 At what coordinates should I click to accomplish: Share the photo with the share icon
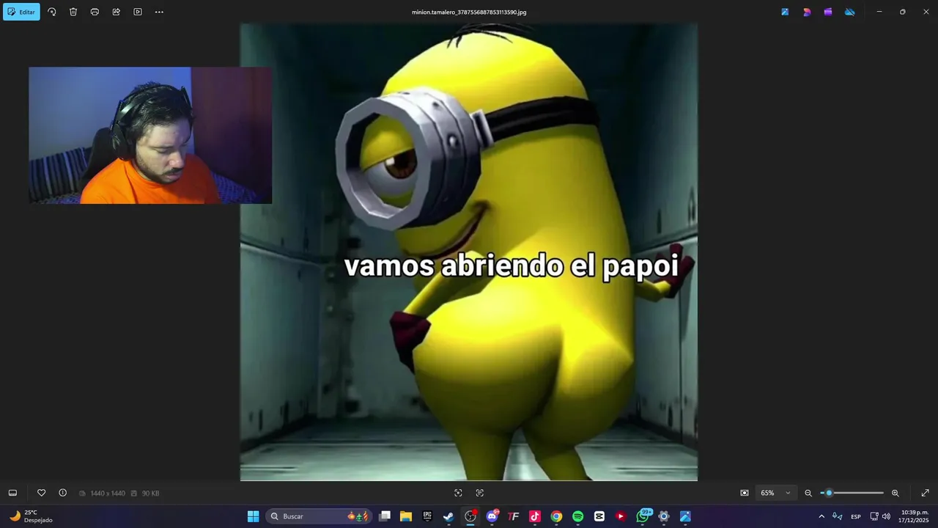click(116, 12)
